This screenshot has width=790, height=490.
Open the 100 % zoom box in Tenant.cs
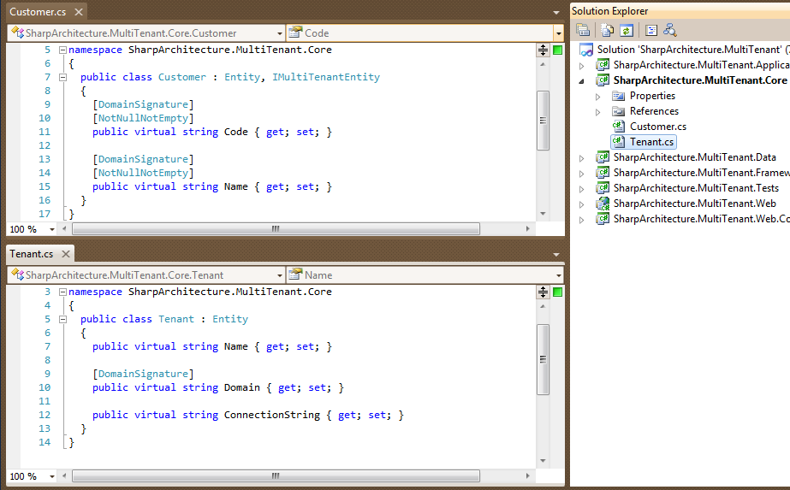(x=32, y=476)
